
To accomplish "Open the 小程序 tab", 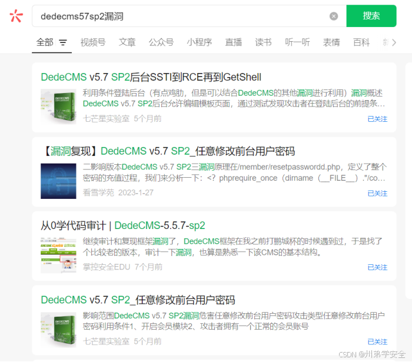I will point(199,42).
